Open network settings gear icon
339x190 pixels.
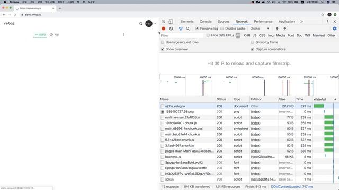335,28
